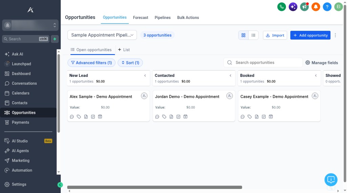Image resolution: width=347 pixels, height=193 pixels.
Task: Open conversation icon on Jordan Demo card
Action: click(157, 116)
